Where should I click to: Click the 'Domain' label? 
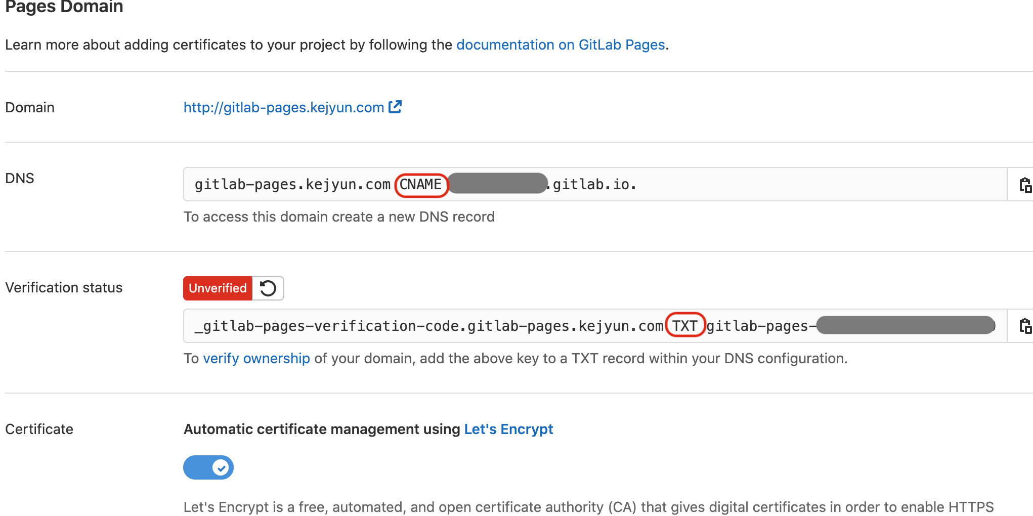[30, 107]
